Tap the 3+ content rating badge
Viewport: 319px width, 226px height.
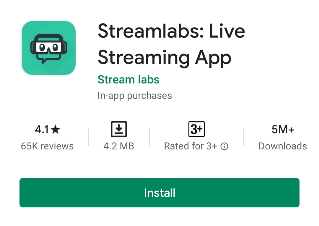tap(196, 129)
